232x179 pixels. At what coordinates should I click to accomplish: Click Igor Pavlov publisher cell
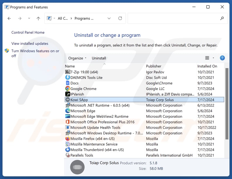[x=155, y=72]
